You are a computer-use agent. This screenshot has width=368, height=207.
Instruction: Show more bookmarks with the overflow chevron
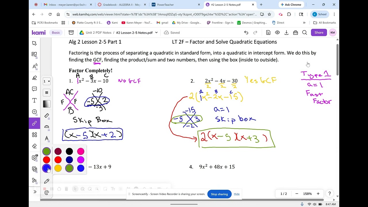304,23
